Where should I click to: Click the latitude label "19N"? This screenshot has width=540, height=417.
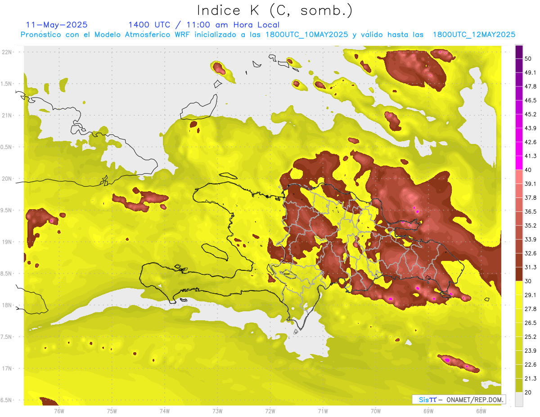click(8, 242)
